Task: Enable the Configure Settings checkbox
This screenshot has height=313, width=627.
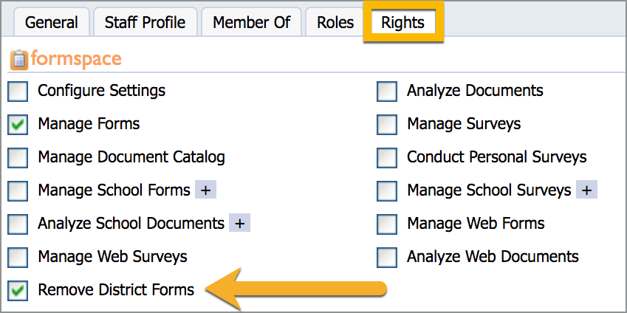Action: tap(18, 92)
